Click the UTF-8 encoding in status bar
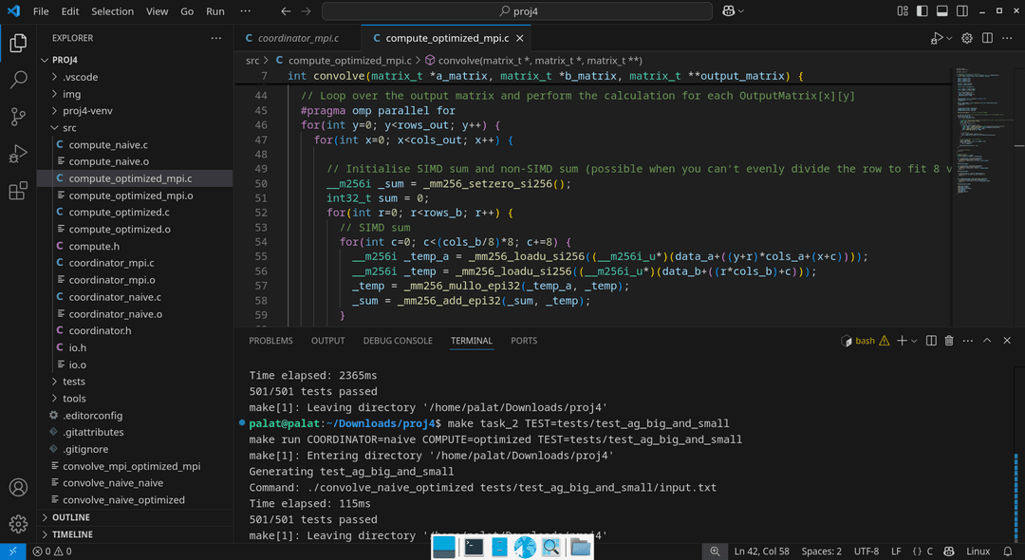The height and width of the screenshot is (560, 1025). (x=866, y=551)
